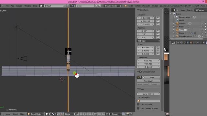Lock the Rotation X axis
The width and height of the screenshot is (207, 116).
click(158, 31)
